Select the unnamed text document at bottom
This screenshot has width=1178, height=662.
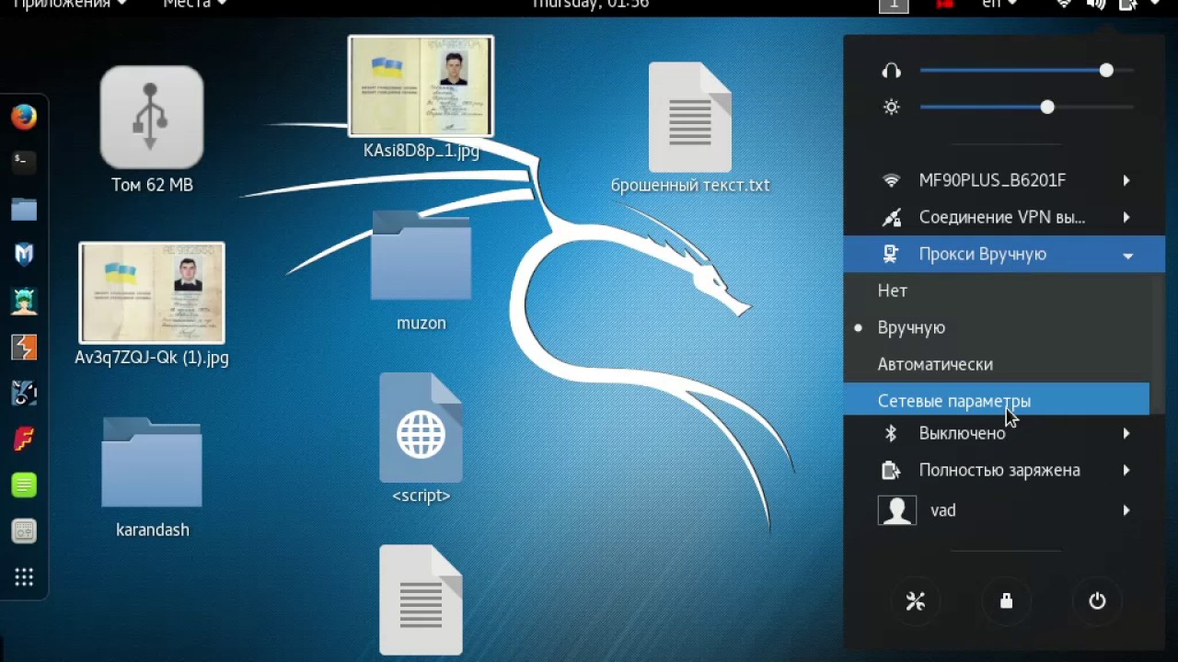point(421,599)
